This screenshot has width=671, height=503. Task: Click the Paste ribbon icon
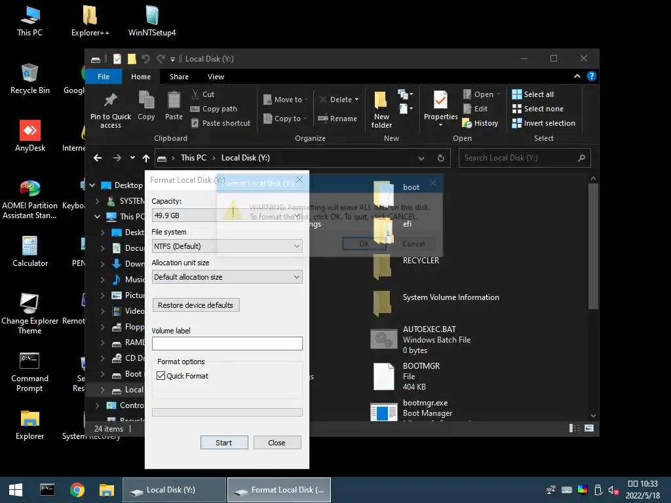[174, 105]
